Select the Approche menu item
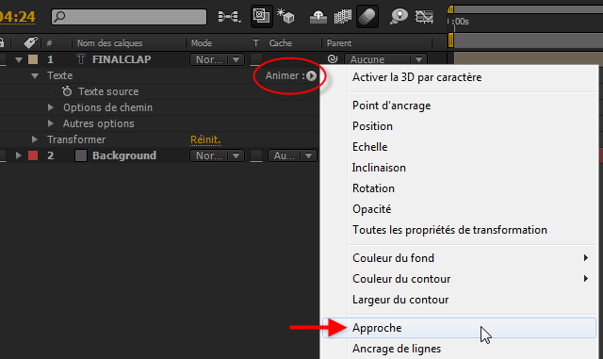 pos(459,328)
